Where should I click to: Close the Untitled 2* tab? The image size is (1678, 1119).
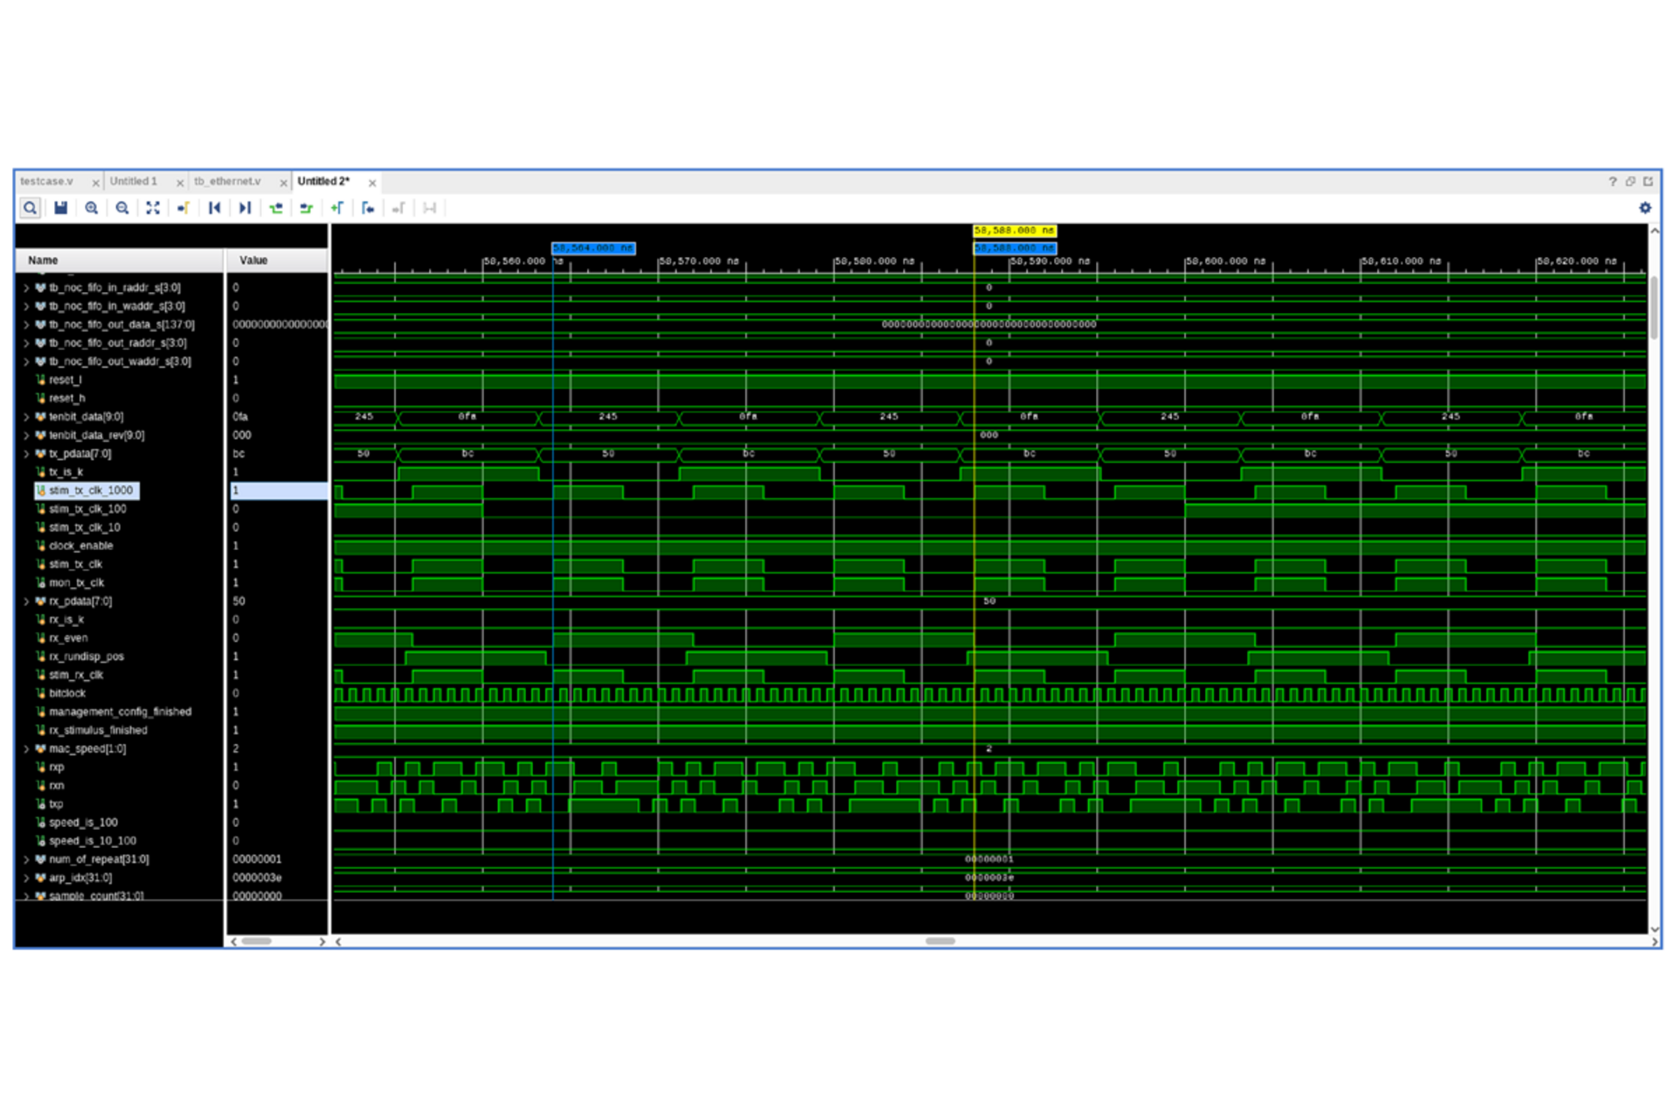pyautogui.click(x=372, y=183)
